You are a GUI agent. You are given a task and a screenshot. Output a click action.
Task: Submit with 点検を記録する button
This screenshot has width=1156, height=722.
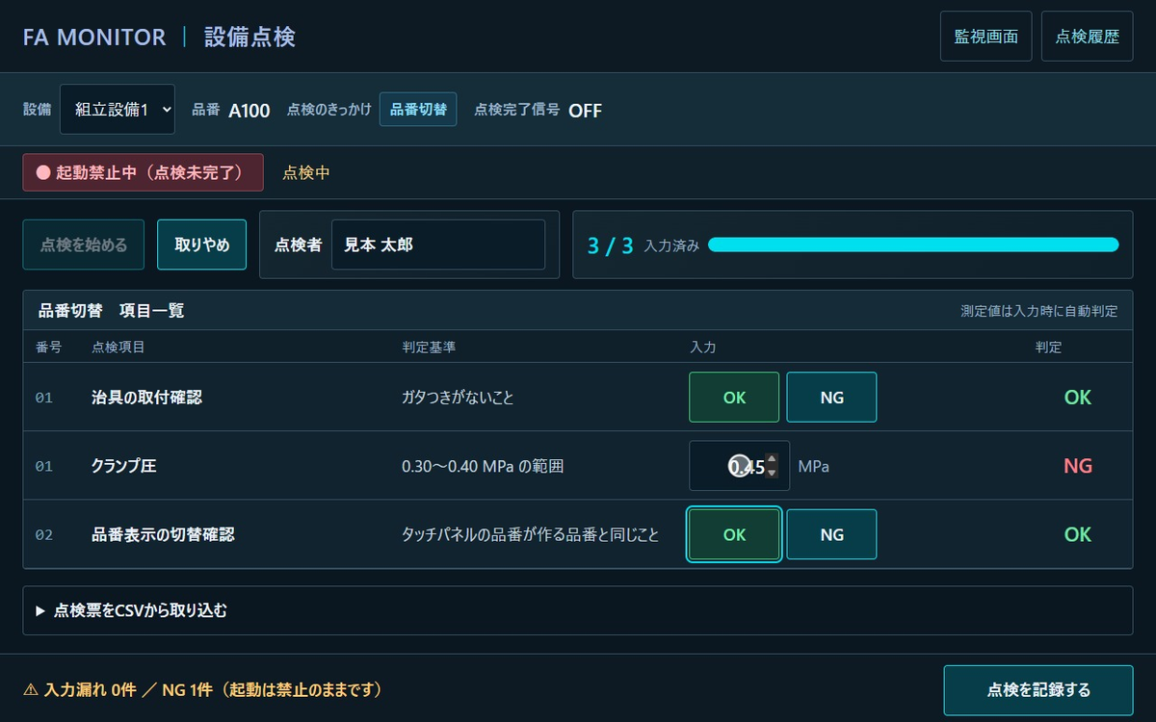pos(1038,690)
